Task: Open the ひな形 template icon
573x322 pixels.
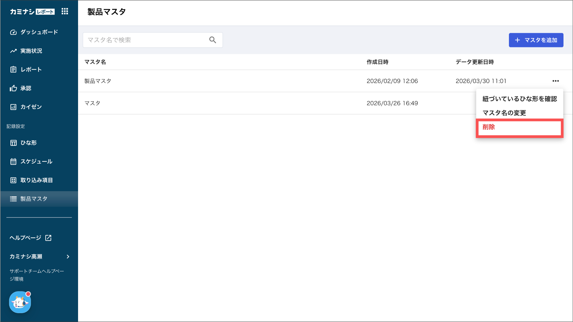Action: (13, 143)
